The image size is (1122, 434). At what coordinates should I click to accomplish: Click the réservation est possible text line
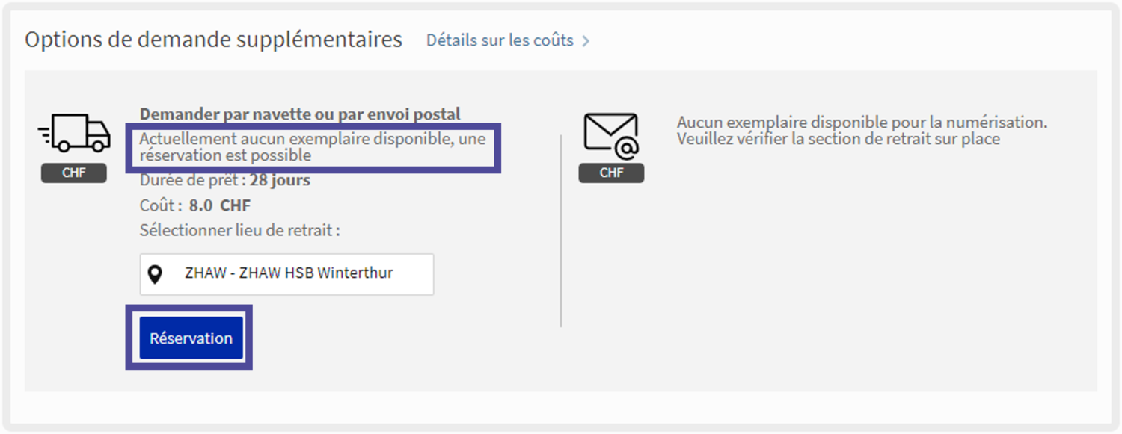tap(225, 155)
